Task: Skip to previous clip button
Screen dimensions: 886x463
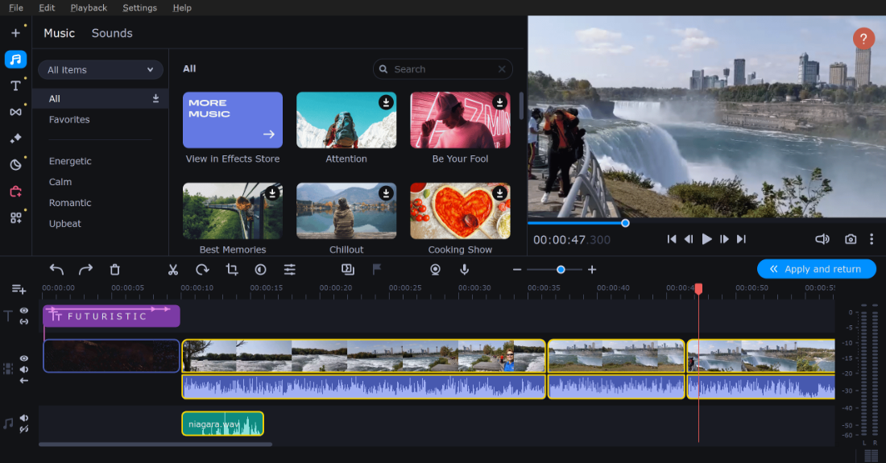Action: 671,239
